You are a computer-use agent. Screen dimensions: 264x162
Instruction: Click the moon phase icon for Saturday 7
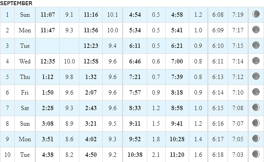tap(256, 107)
